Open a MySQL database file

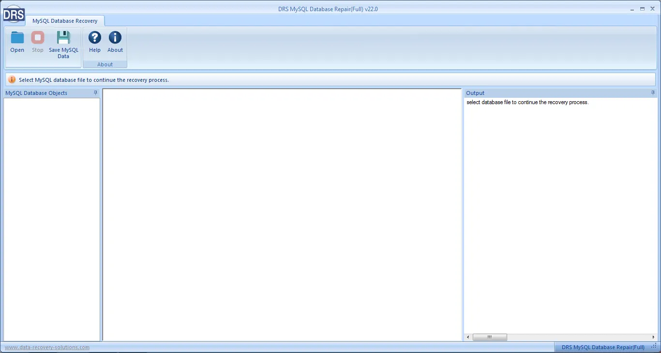click(x=17, y=42)
